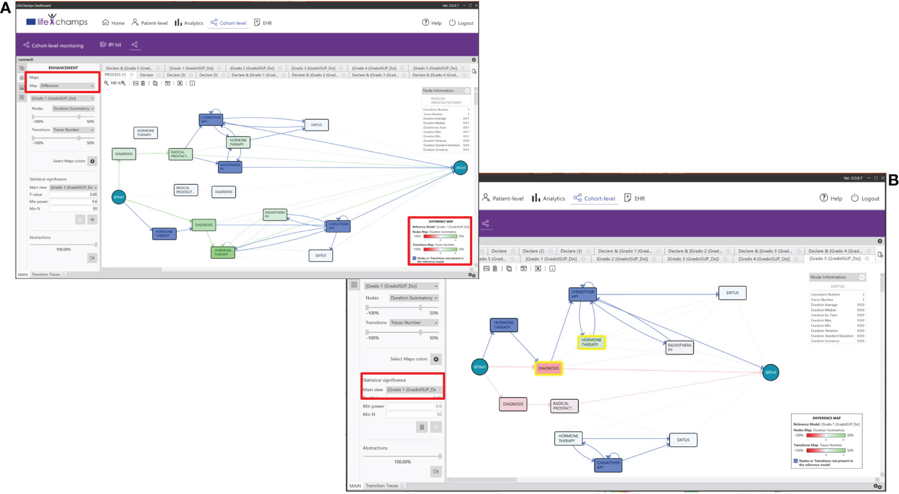
Task: Open Main view dropdown in window B
Action: click(414, 390)
